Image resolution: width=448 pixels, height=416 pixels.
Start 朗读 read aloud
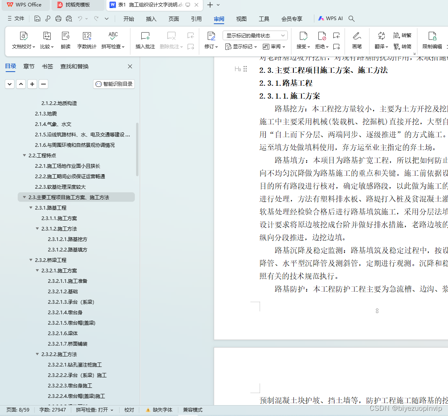66,40
